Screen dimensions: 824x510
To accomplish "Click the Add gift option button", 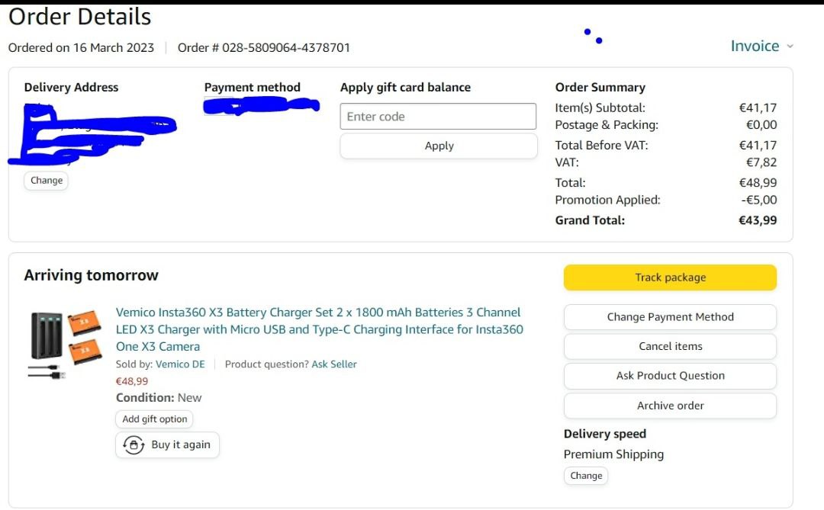I will pyautogui.click(x=155, y=419).
